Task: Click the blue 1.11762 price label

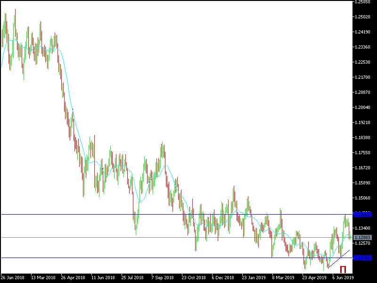Action: (362, 258)
